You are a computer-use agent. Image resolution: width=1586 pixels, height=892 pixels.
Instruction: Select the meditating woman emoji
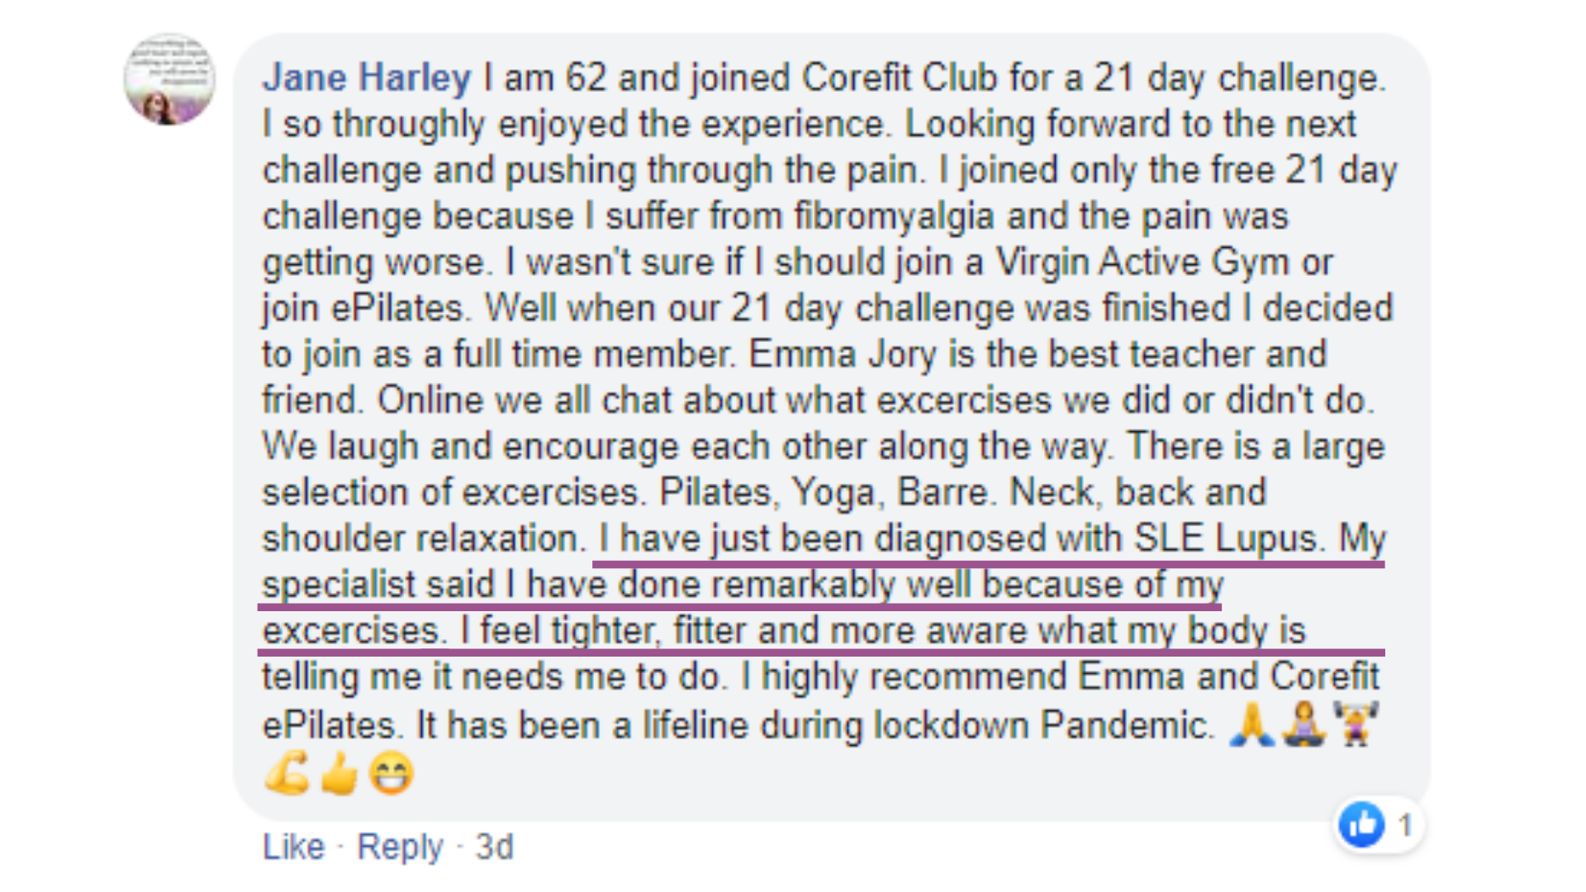(x=1304, y=724)
